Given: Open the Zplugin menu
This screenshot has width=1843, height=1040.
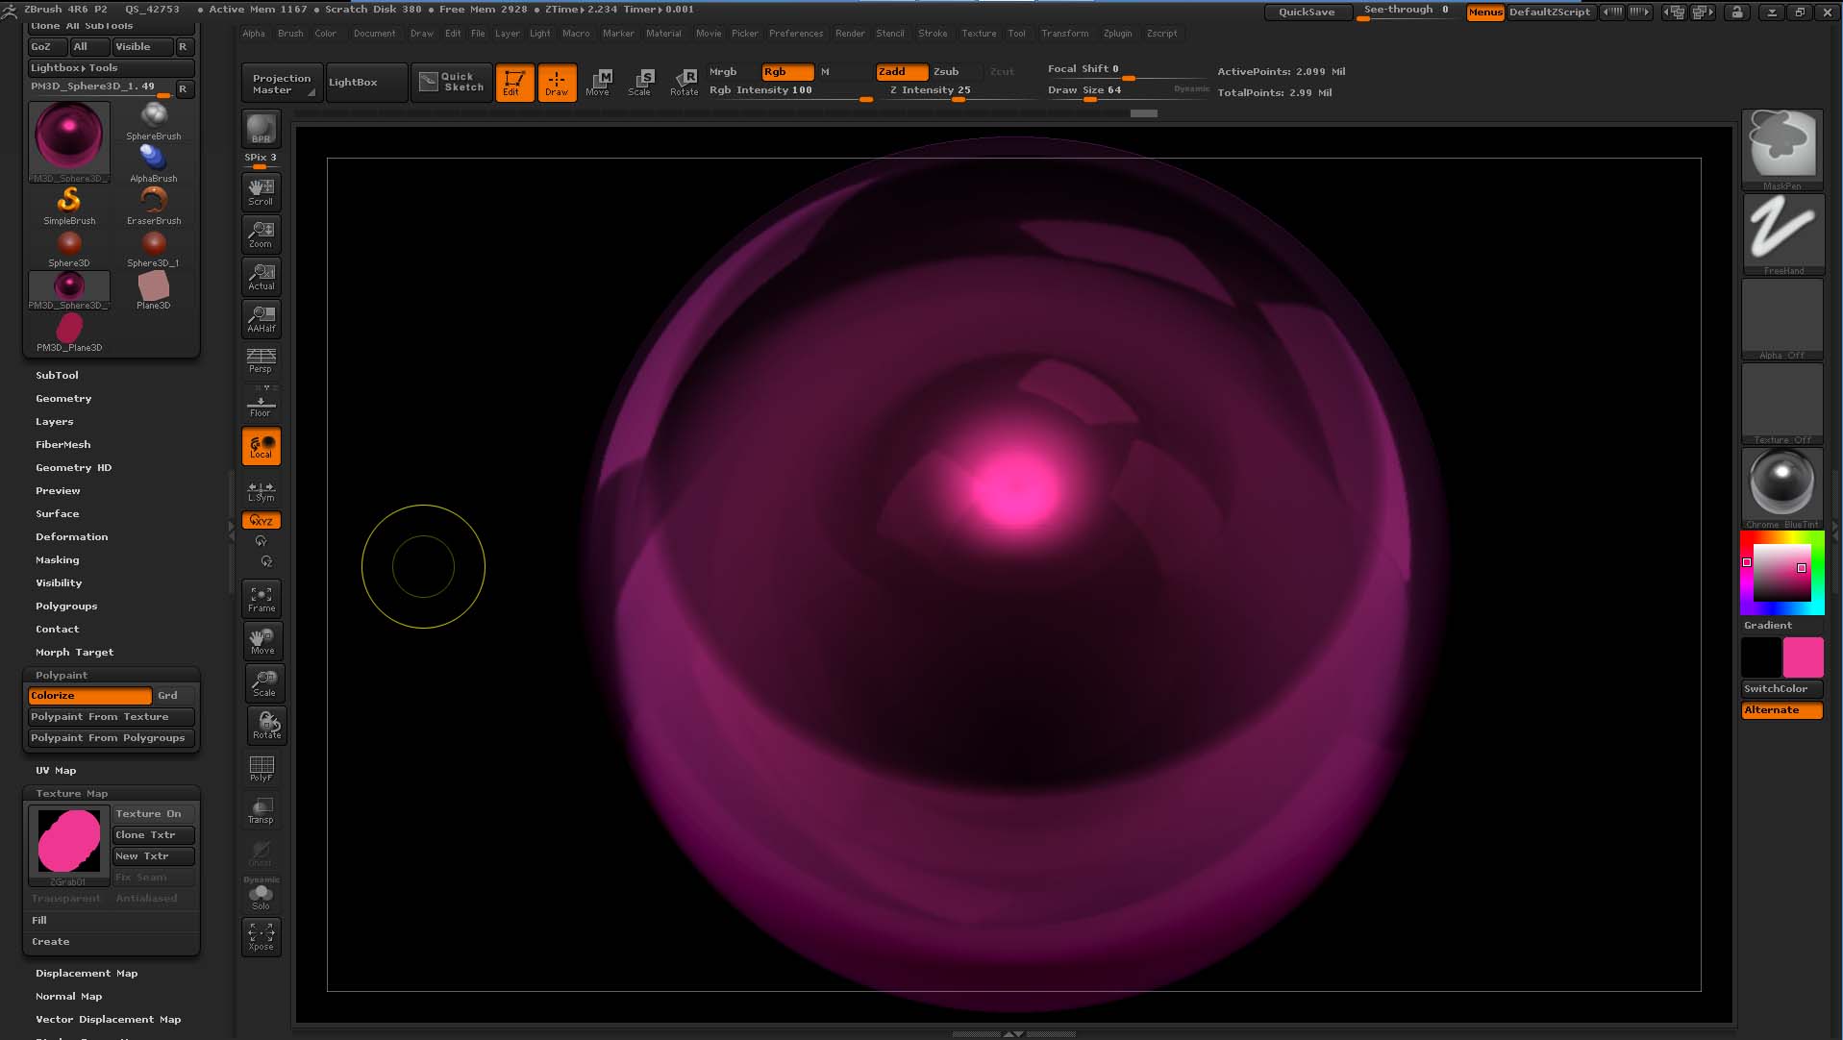Looking at the screenshot, I should point(1117,33).
